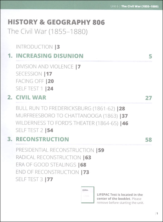Jump to End of Reconstruction entry
Screen dimensions: 163x222
[52, 172]
